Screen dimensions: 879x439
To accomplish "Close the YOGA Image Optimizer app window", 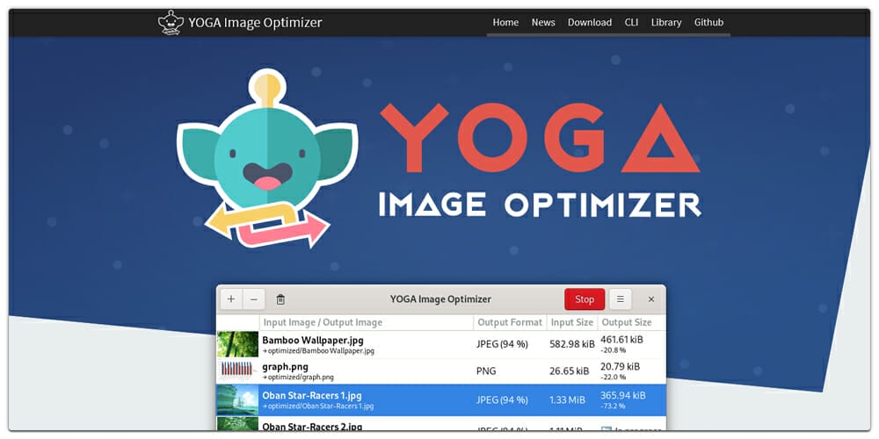I will (650, 299).
